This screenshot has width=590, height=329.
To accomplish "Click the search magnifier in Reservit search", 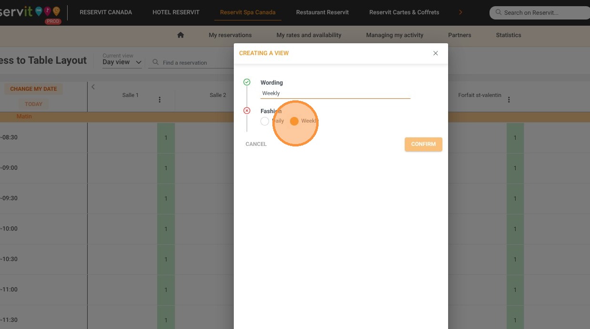I will point(499,12).
